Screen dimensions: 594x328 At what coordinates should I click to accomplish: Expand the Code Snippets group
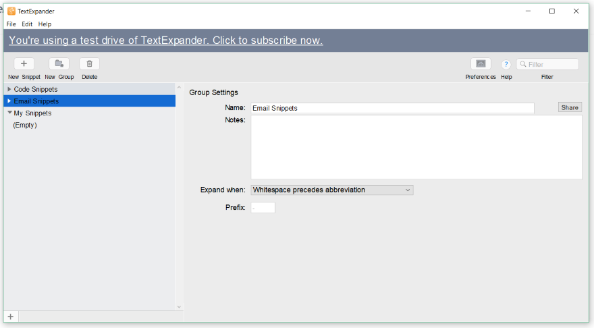point(9,89)
